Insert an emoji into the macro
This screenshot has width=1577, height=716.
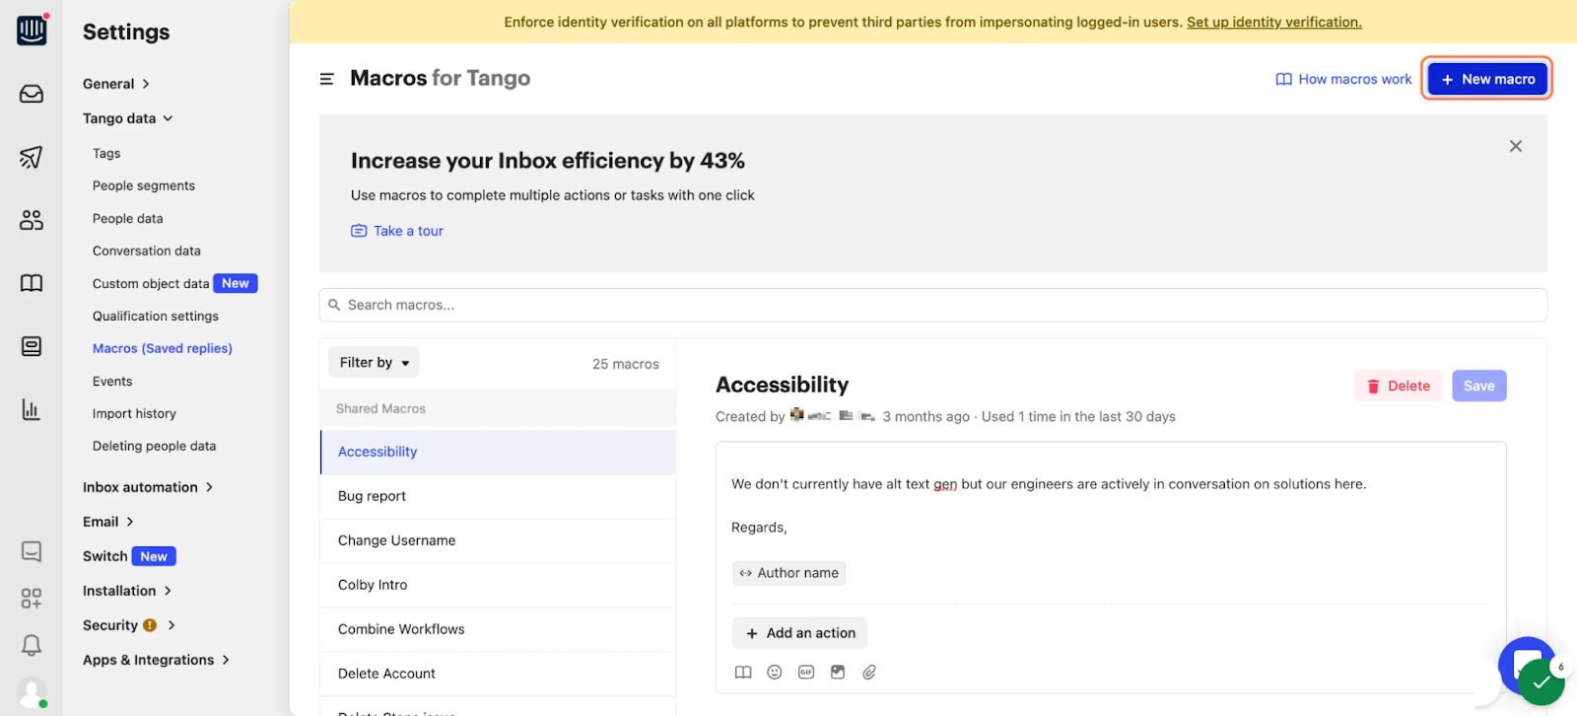tap(775, 673)
